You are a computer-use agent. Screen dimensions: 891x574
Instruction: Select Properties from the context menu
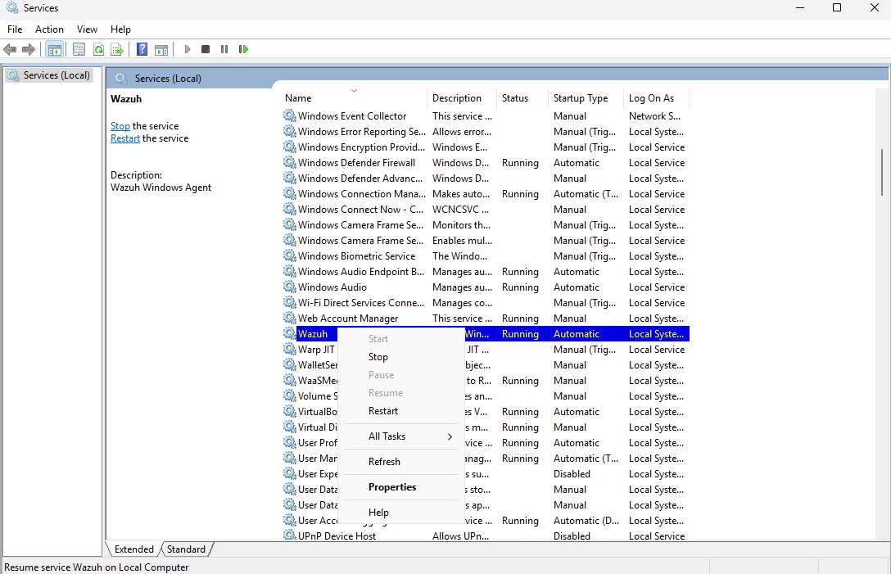pyautogui.click(x=392, y=487)
